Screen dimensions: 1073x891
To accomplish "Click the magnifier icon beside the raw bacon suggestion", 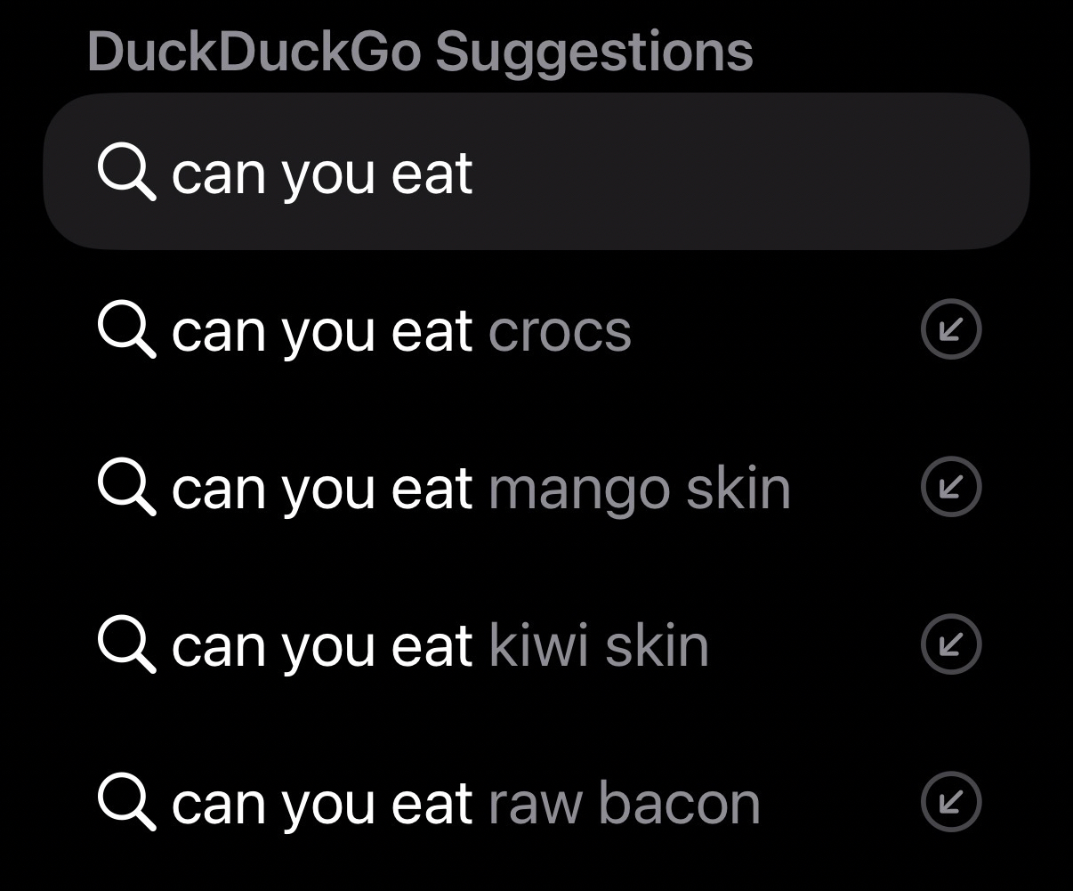I will tap(125, 802).
